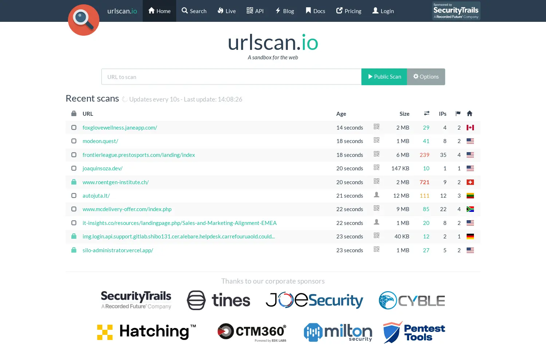Click the 12 MB size cell
This screenshot has height=364, width=546.
401,196
